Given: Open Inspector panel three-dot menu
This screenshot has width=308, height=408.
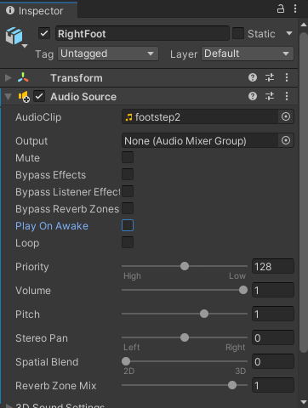Looking at the screenshot, I should click(295, 8).
